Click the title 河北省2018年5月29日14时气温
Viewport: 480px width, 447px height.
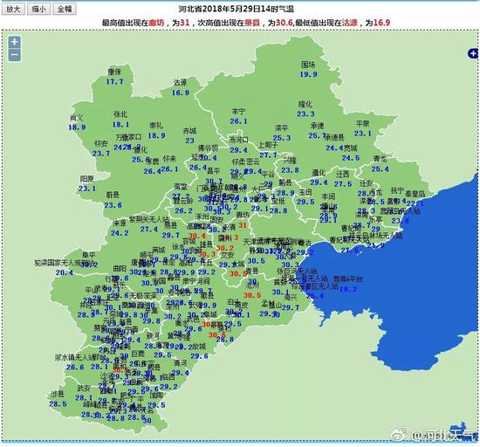(236, 9)
